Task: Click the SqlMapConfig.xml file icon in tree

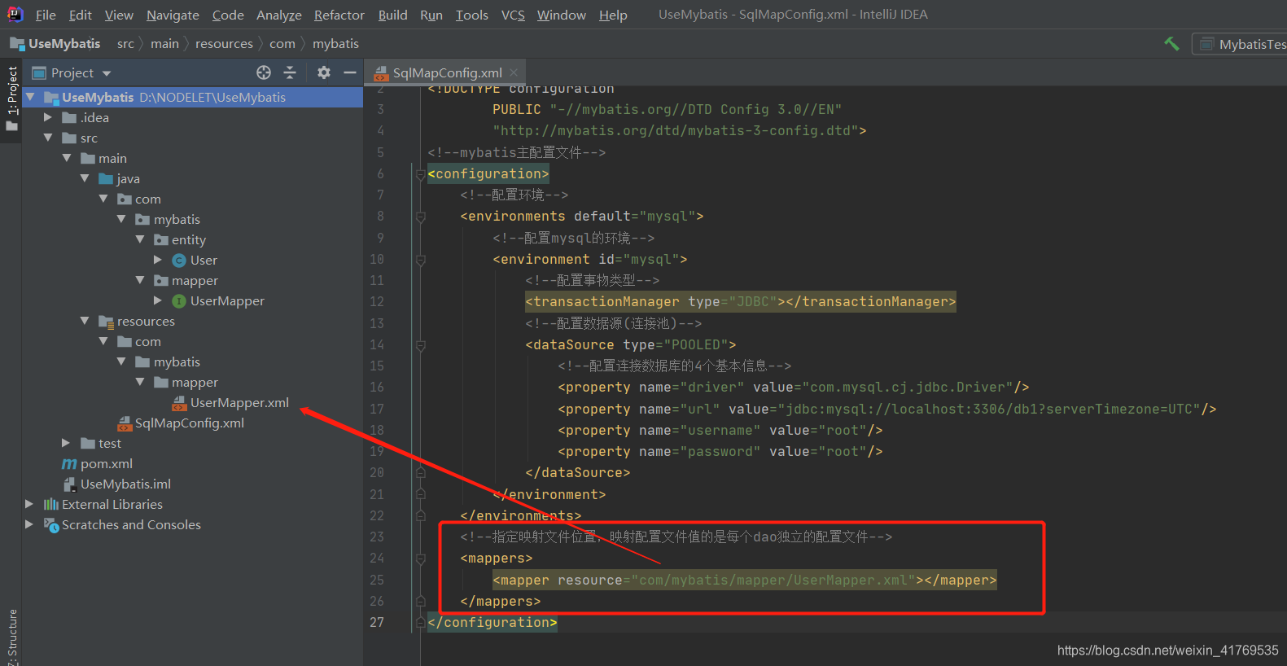Action: pyautogui.click(x=125, y=423)
